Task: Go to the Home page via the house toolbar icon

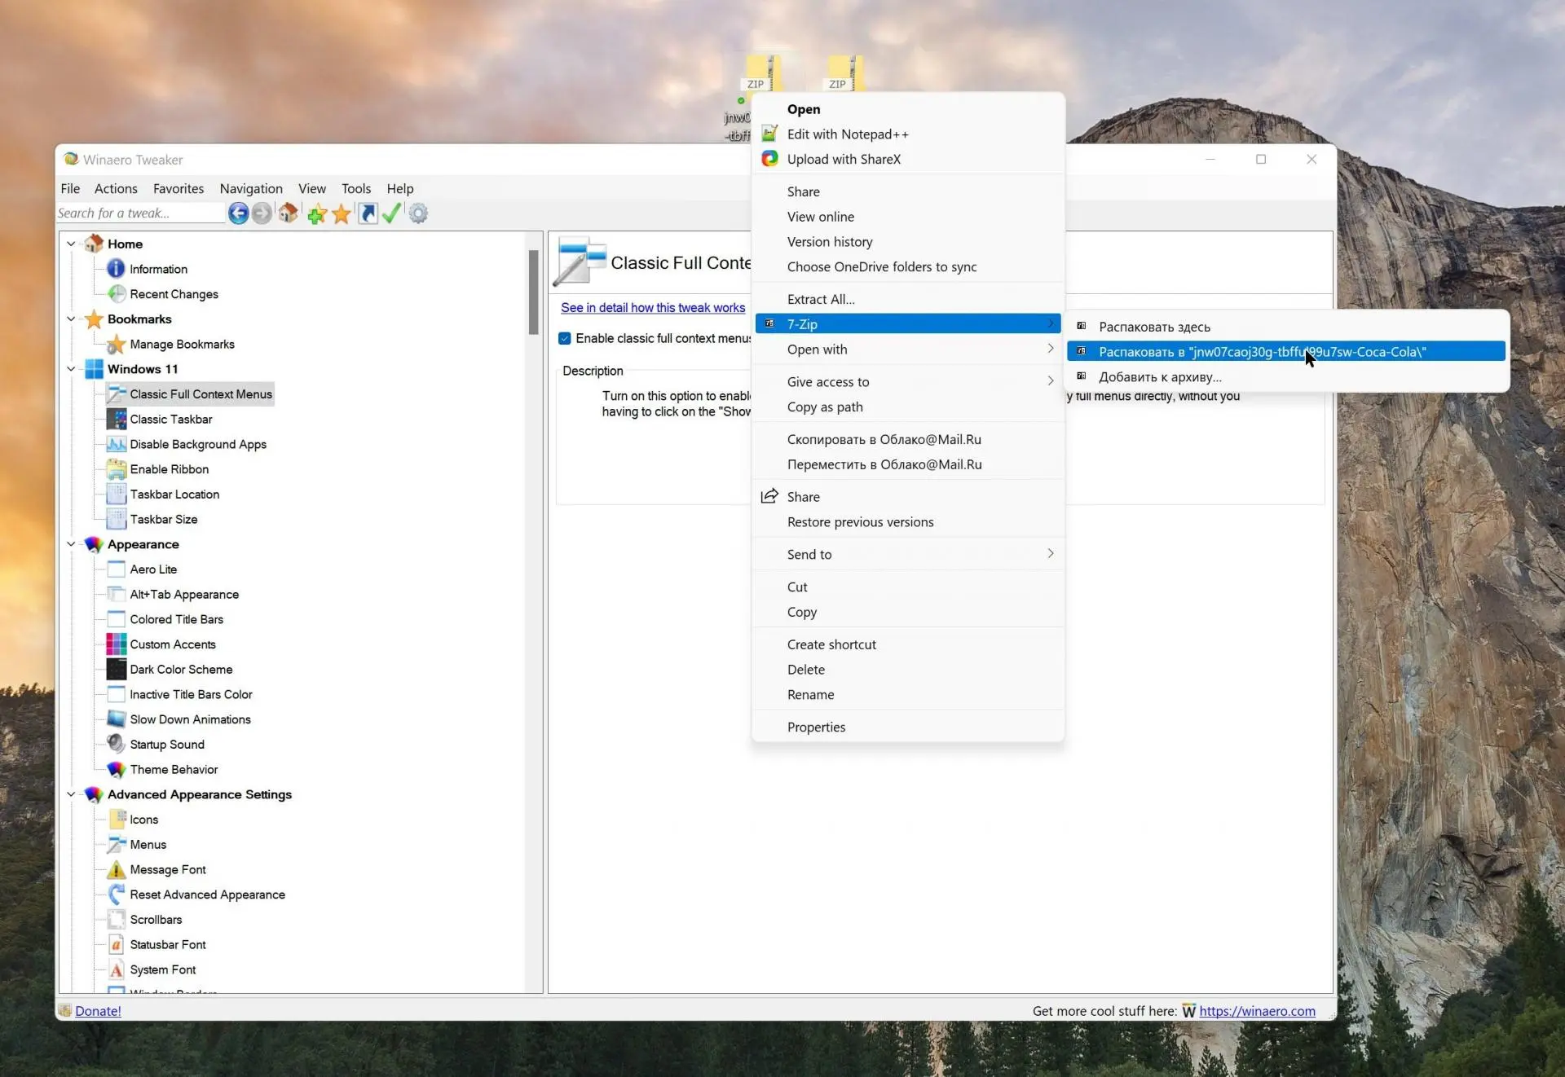Action: [288, 213]
